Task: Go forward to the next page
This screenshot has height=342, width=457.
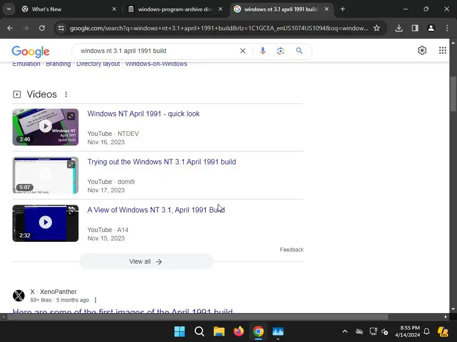Action: 26,28
